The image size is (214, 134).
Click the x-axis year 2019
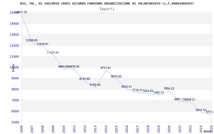159,129
